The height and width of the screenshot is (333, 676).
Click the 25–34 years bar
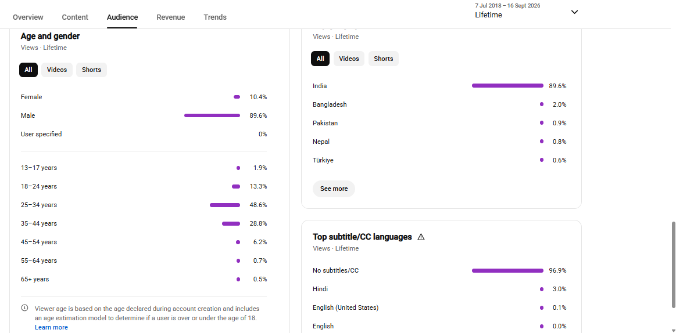(x=225, y=205)
